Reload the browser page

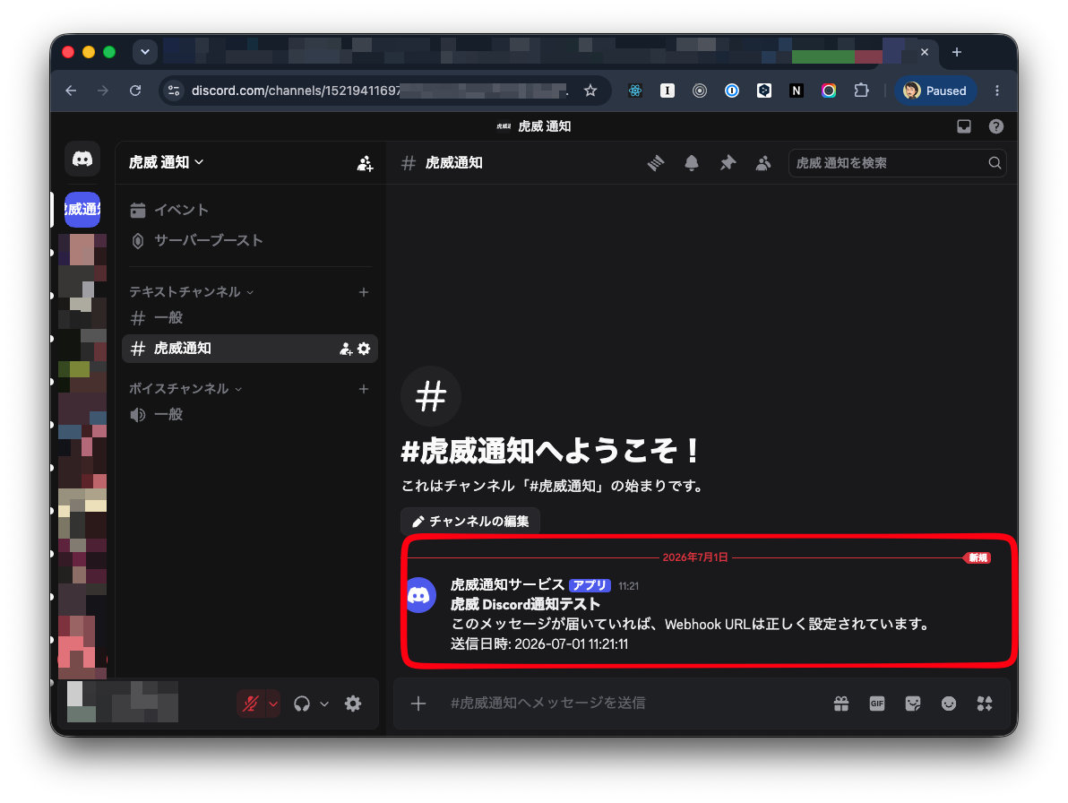coord(135,91)
